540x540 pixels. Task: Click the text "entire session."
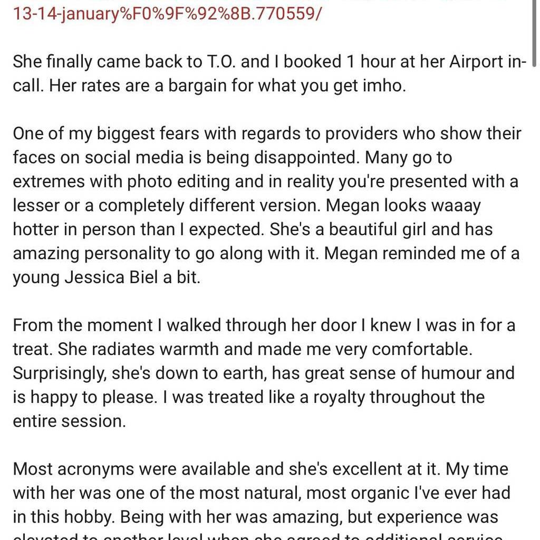point(69,421)
